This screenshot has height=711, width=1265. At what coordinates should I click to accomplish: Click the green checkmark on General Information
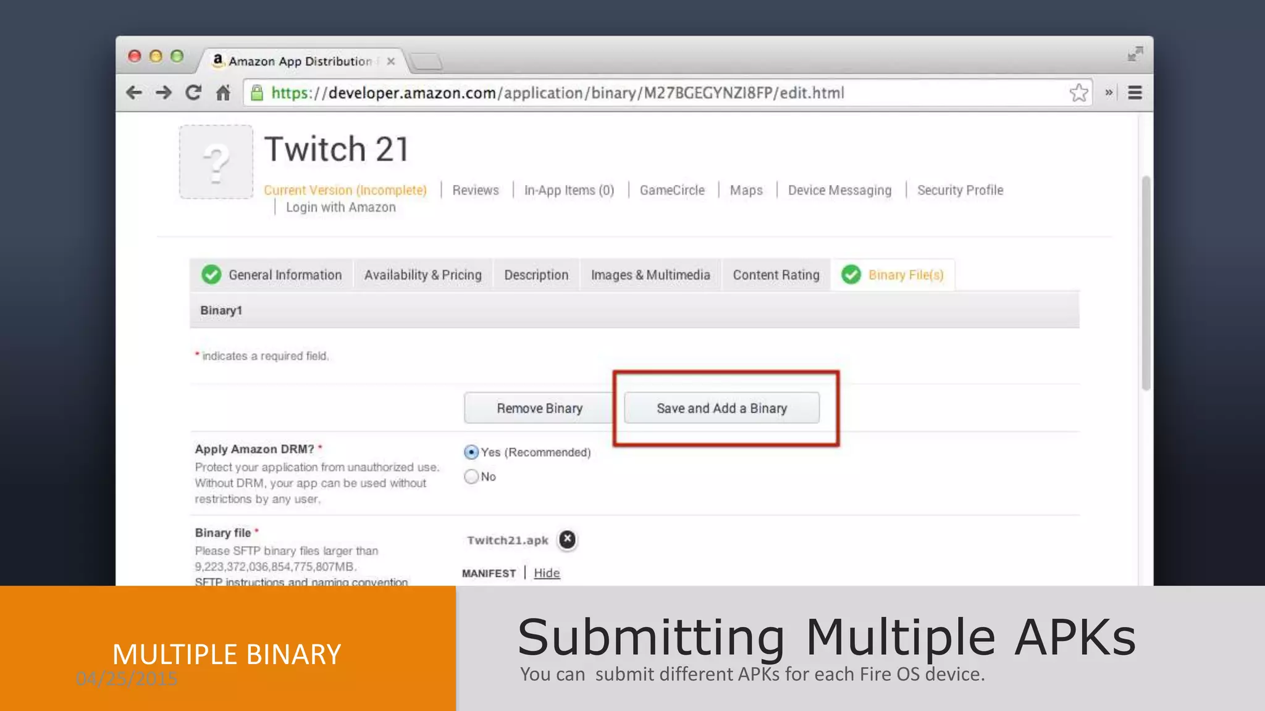(x=211, y=275)
